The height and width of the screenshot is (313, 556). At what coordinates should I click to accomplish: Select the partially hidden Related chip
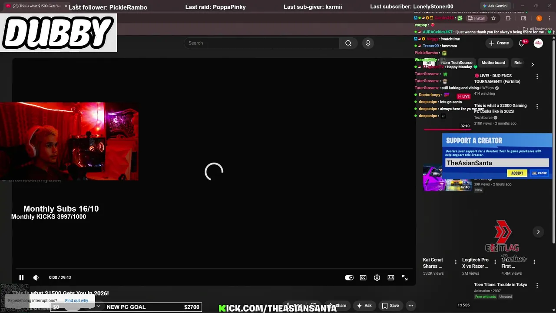point(519,63)
